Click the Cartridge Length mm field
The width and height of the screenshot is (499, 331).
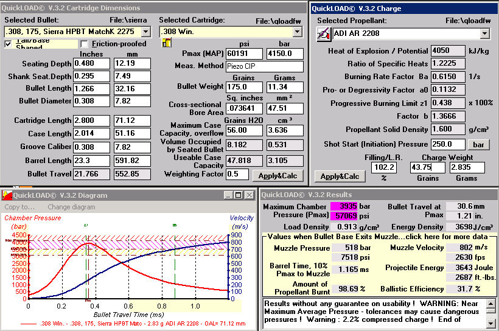tap(132, 120)
